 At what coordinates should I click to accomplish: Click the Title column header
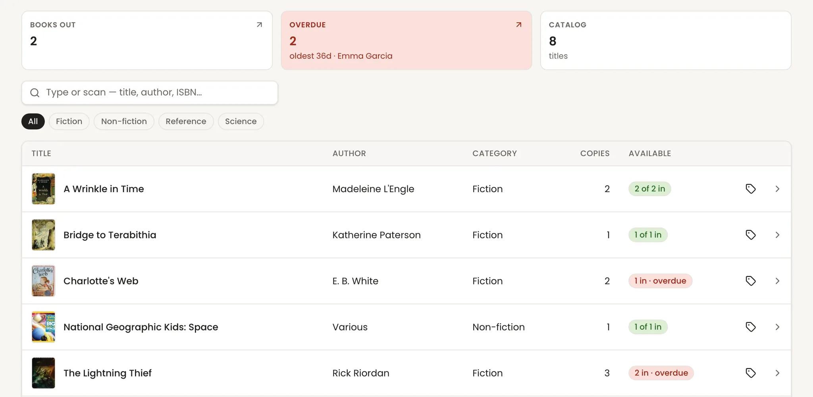(41, 153)
